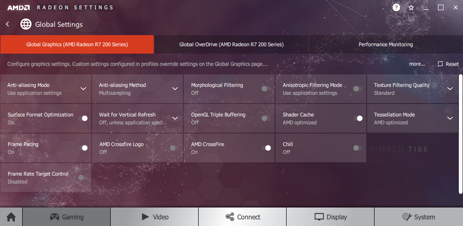This screenshot has height=226, width=463.
Task: Open Texture Filtering Quality dropdown
Action: pos(450,89)
